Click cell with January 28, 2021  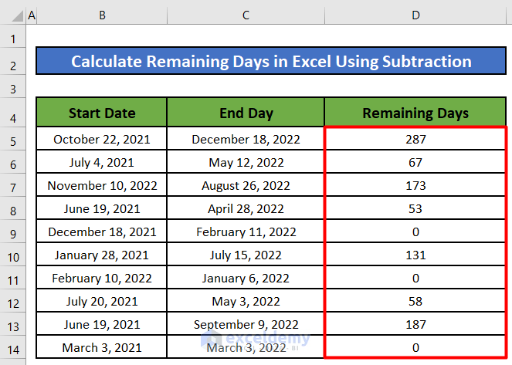click(x=102, y=255)
